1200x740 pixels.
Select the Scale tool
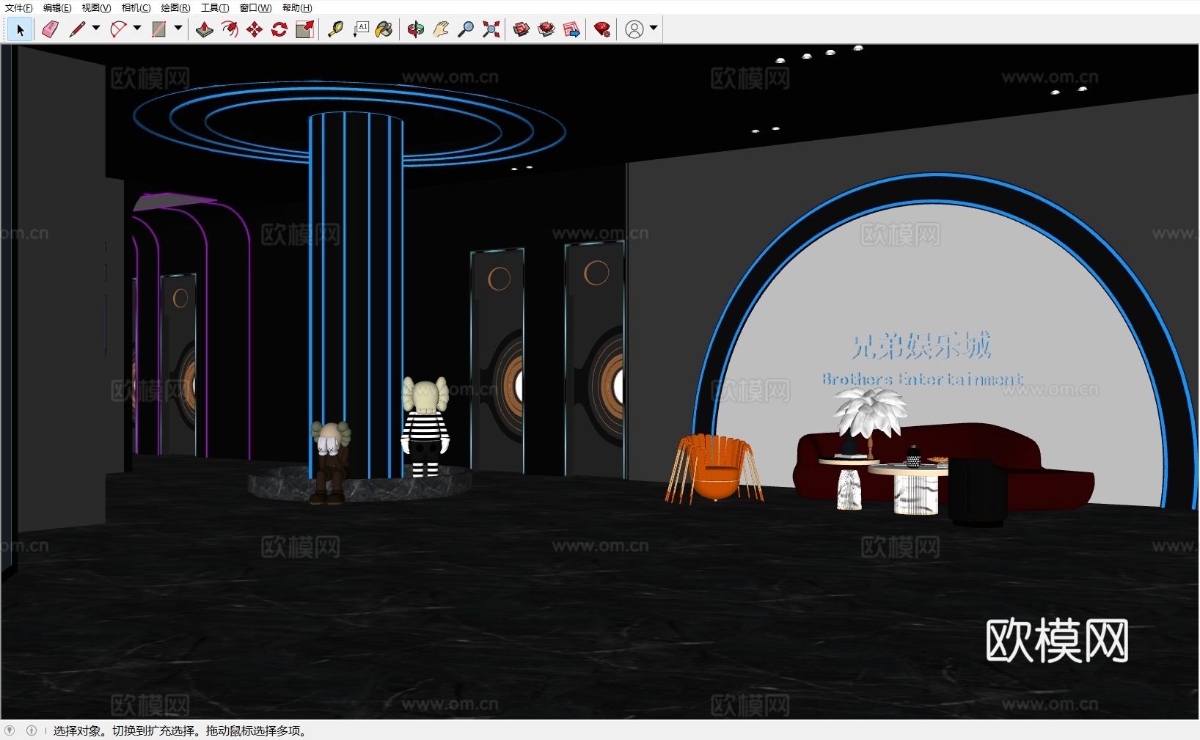pyautogui.click(x=304, y=29)
